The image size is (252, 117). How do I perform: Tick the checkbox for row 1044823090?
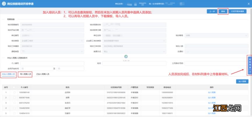tap(15, 108)
